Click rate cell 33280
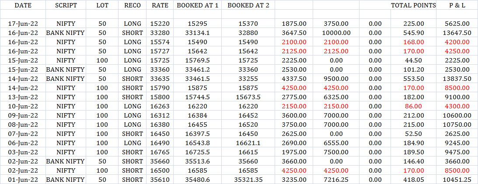Screen dimensions: 478x184 pyautogui.click(x=160, y=33)
